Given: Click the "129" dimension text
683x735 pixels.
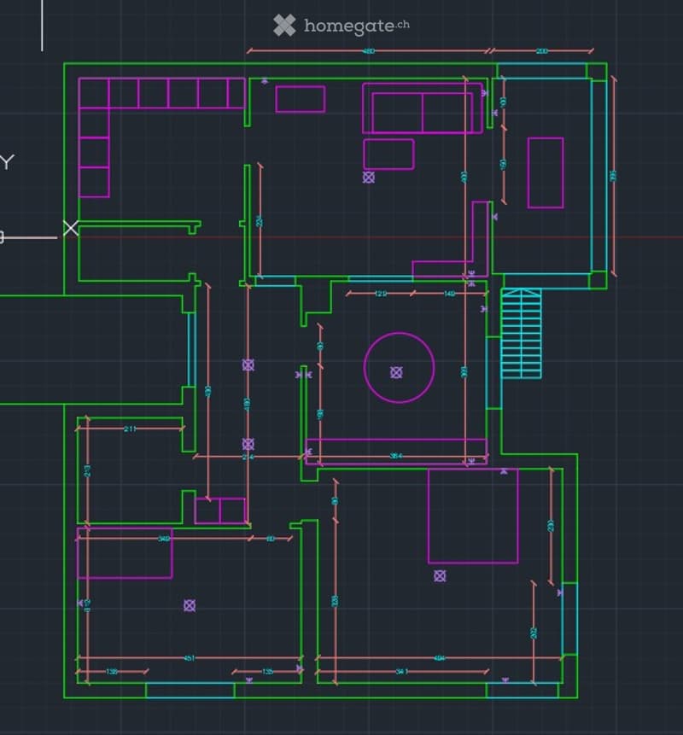Looking at the screenshot, I should click(x=381, y=294).
